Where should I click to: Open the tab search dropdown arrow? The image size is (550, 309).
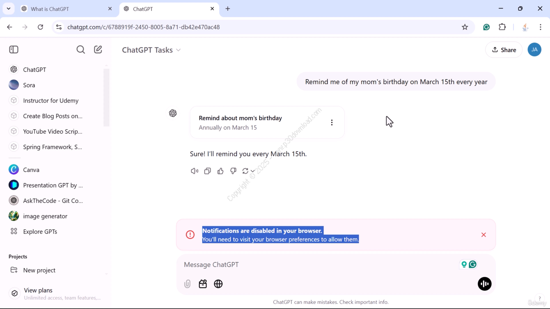8,9
